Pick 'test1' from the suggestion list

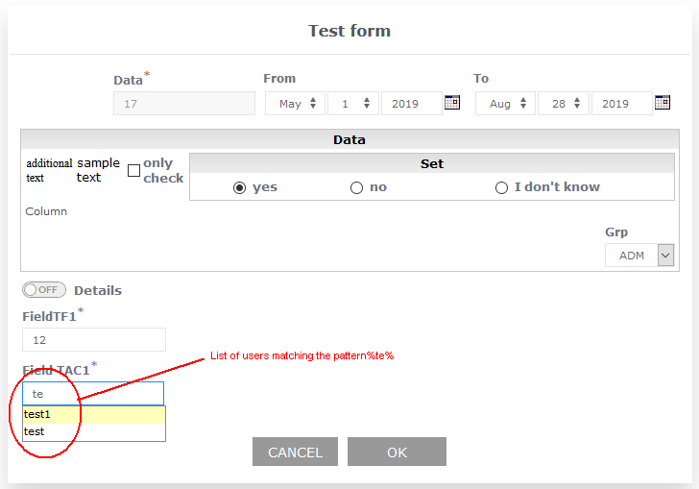[94, 415]
